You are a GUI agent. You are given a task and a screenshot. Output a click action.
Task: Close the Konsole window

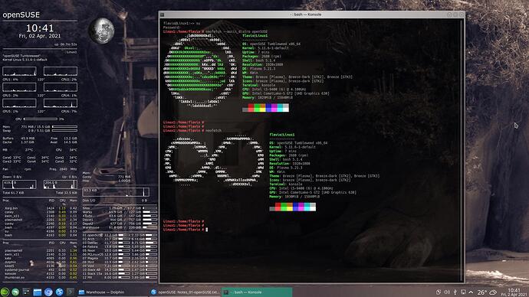pos(462,15)
